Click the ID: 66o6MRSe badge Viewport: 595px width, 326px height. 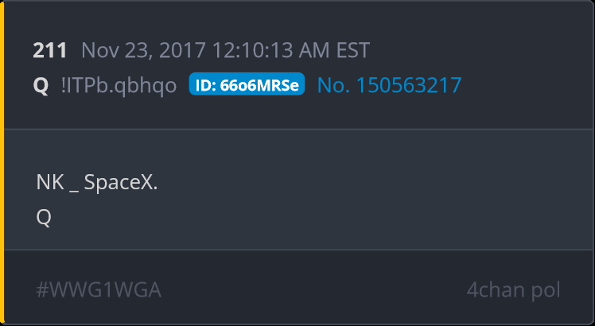(247, 83)
